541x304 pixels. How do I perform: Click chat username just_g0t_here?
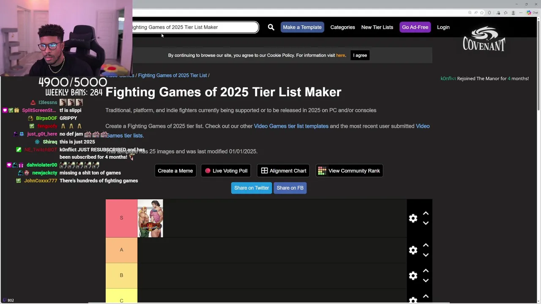42,134
